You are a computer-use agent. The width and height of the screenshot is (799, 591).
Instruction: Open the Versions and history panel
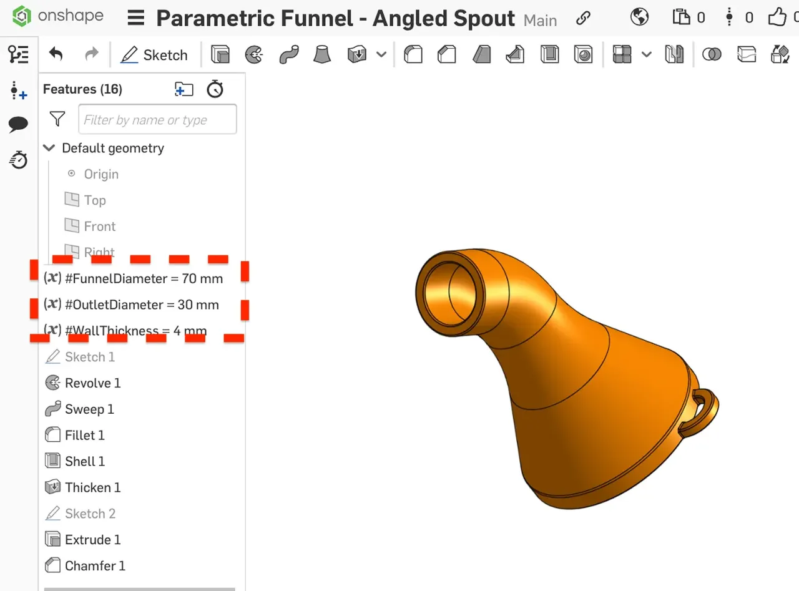[18, 160]
